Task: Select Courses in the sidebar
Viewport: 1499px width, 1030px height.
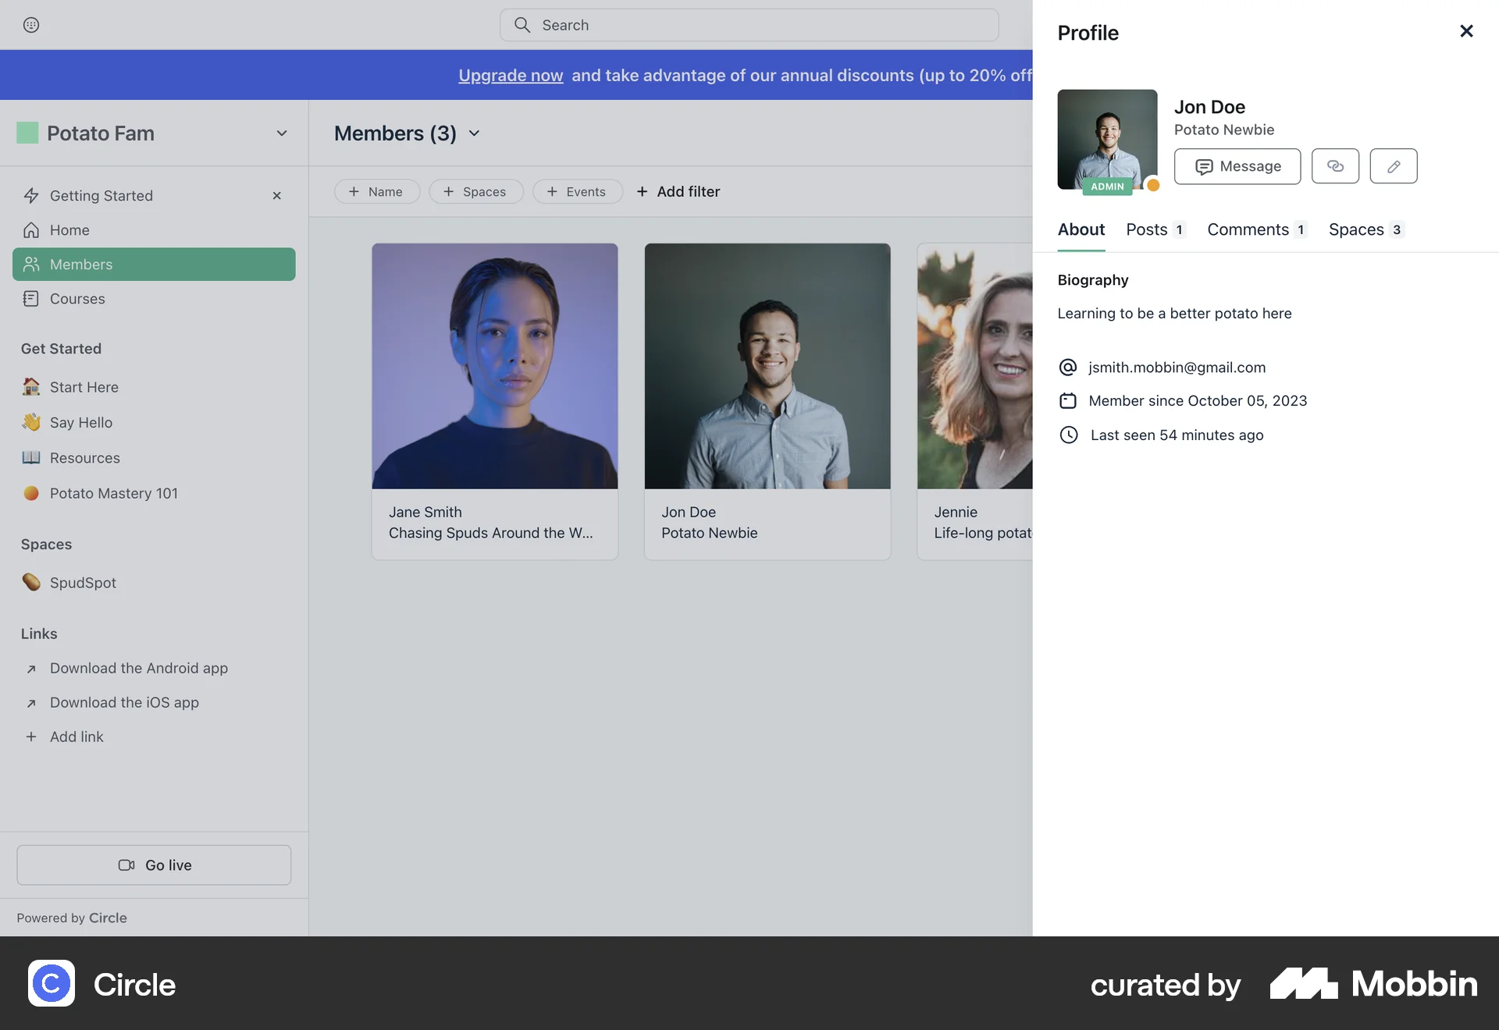Action: click(x=77, y=298)
